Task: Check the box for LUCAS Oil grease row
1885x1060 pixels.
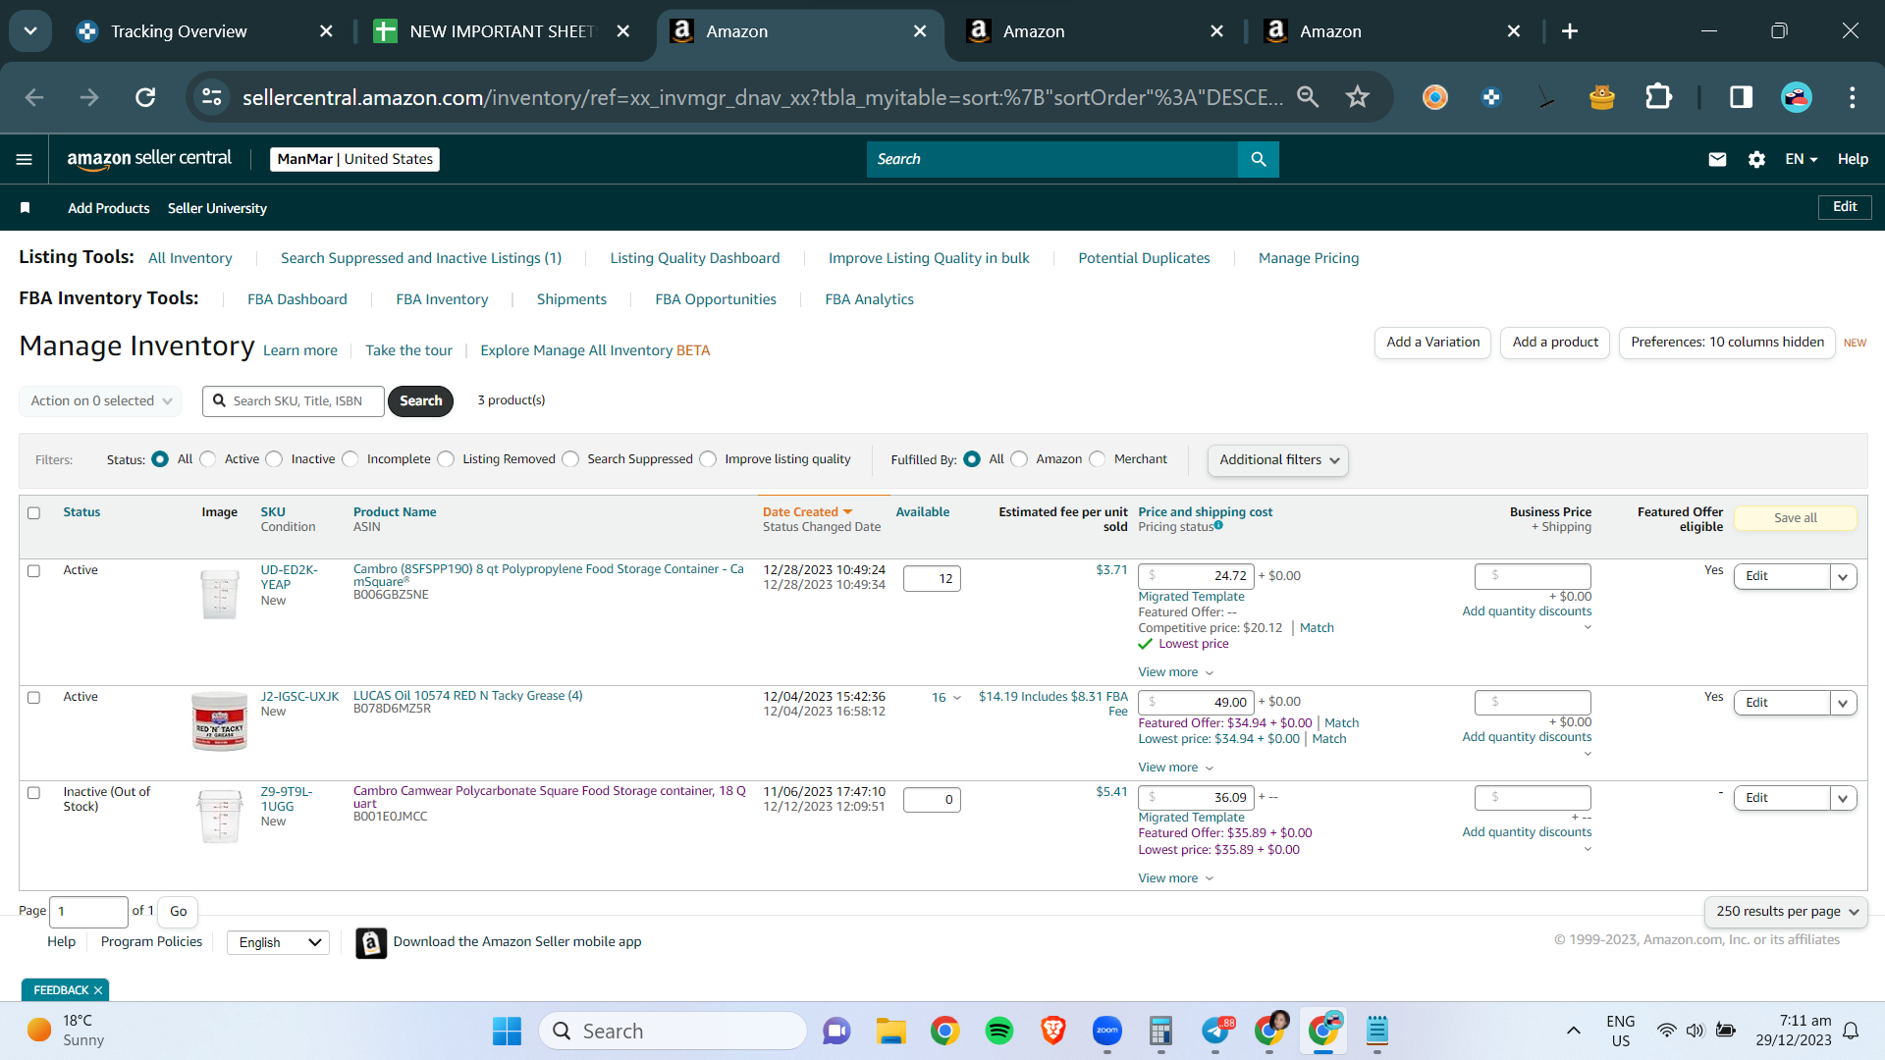Action: pyautogui.click(x=34, y=697)
